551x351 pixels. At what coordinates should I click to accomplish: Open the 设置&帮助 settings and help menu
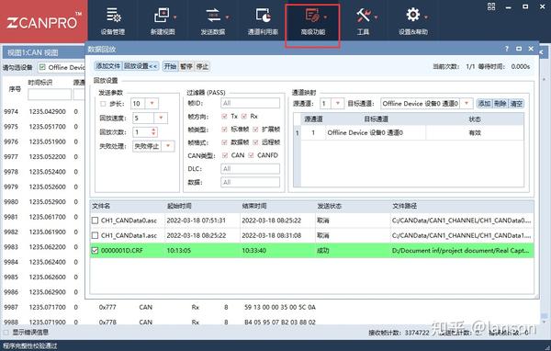tap(413, 21)
